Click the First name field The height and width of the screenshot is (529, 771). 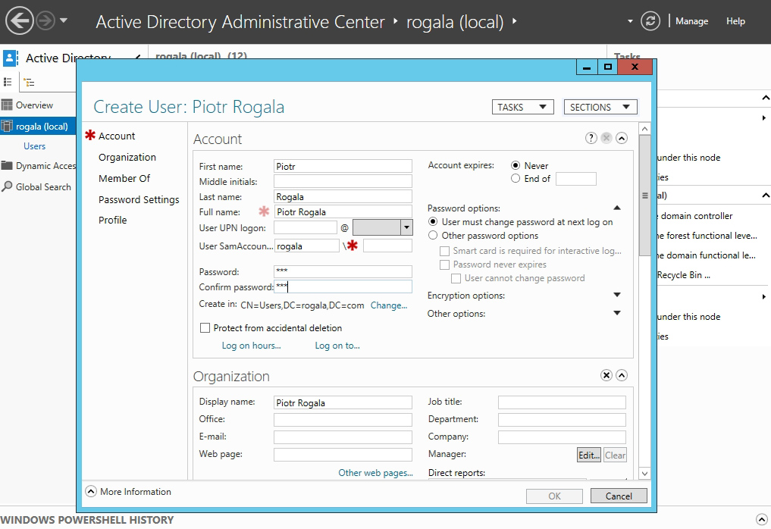(x=343, y=166)
